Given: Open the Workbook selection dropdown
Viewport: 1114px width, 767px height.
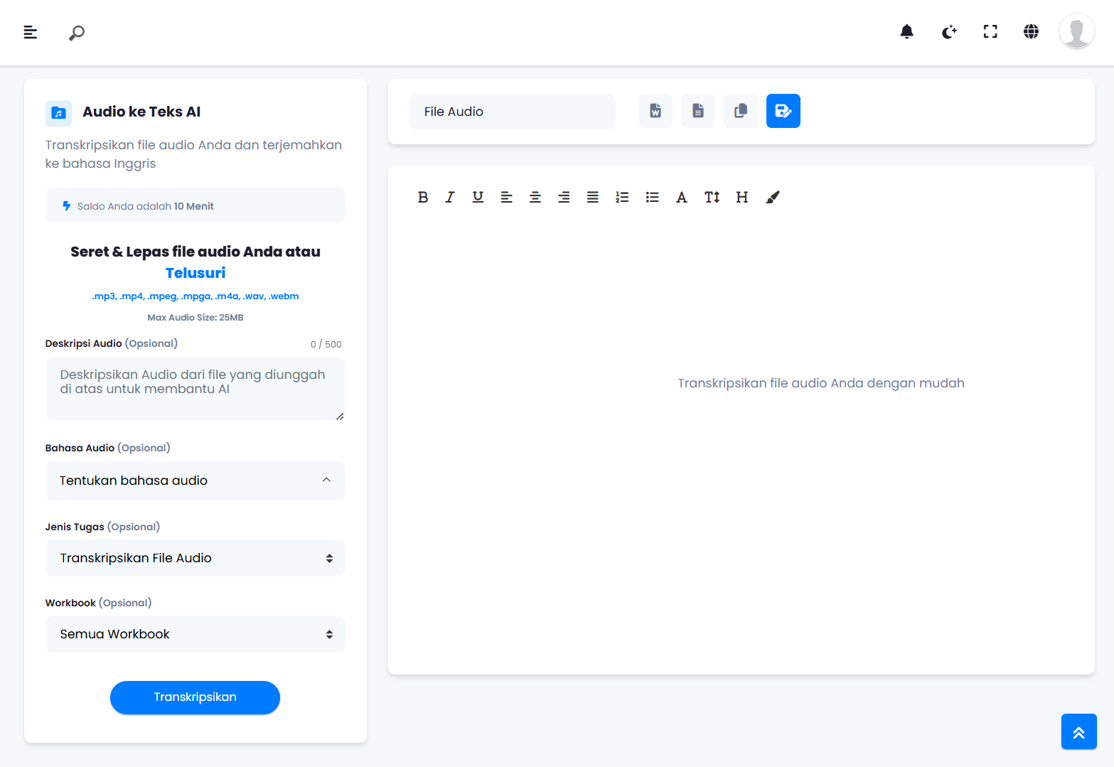Looking at the screenshot, I should point(196,634).
